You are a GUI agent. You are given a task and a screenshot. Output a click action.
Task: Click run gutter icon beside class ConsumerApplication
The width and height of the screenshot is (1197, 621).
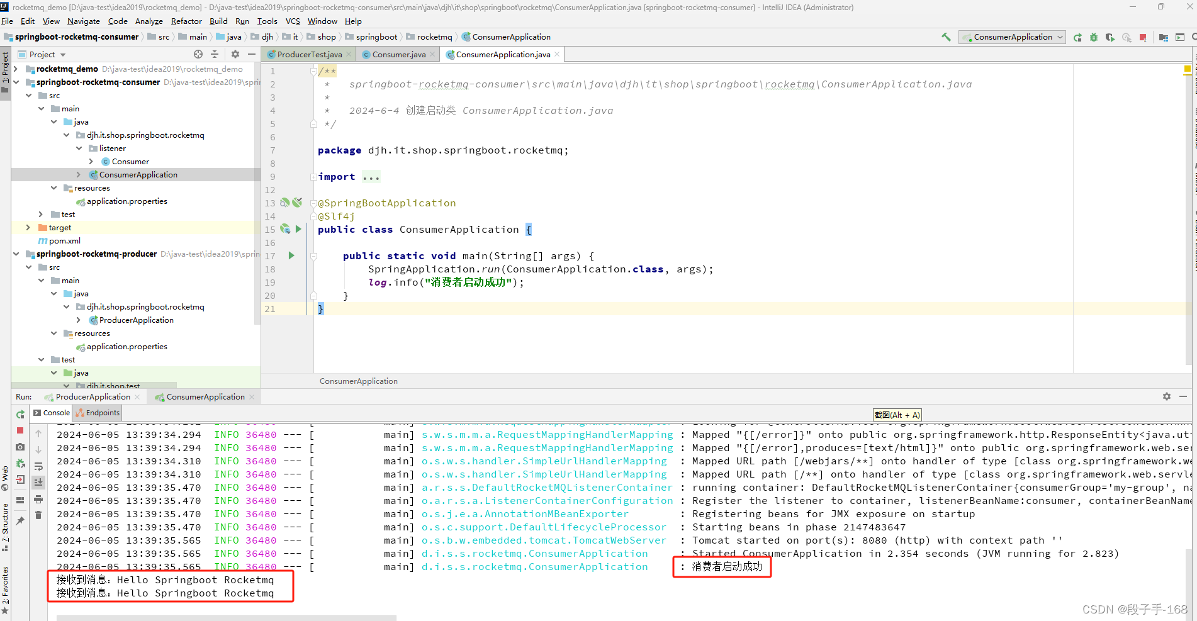pyautogui.click(x=298, y=229)
